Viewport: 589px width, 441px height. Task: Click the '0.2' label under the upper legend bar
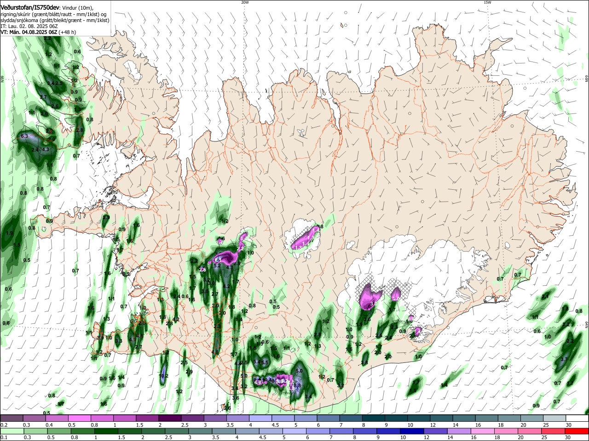[4, 425]
